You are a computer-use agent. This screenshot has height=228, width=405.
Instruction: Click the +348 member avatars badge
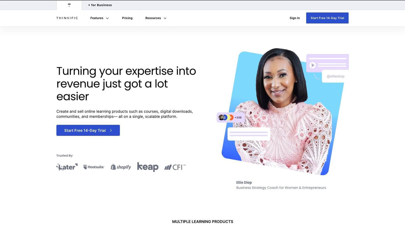(x=230, y=117)
